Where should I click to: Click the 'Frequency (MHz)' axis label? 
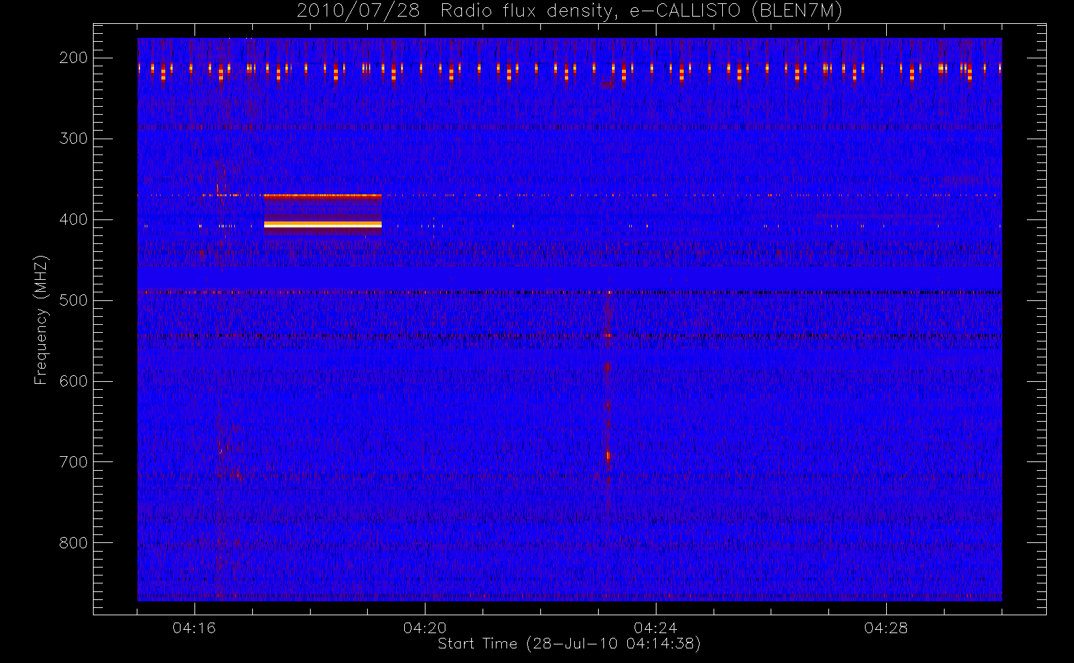[x=41, y=320]
